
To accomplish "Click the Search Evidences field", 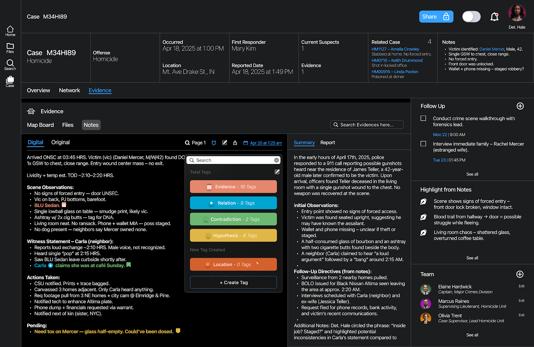I will point(367,125).
